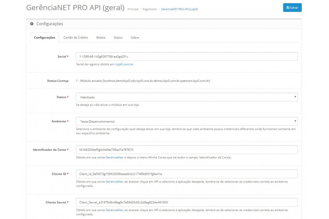Open the Pagamento breadcrumb link
The image size is (329, 219).
(150, 9)
